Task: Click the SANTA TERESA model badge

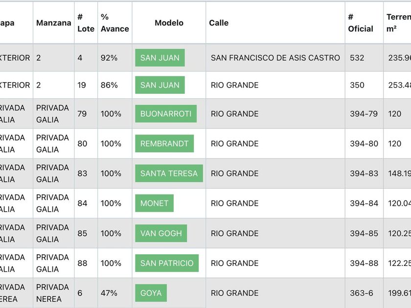Action: coord(169,174)
